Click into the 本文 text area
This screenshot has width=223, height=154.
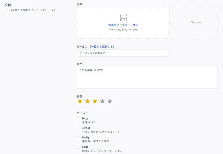click(x=147, y=78)
